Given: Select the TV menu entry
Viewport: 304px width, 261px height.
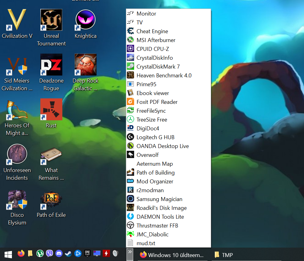Looking at the screenshot, I should pyautogui.click(x=168, y=23).
